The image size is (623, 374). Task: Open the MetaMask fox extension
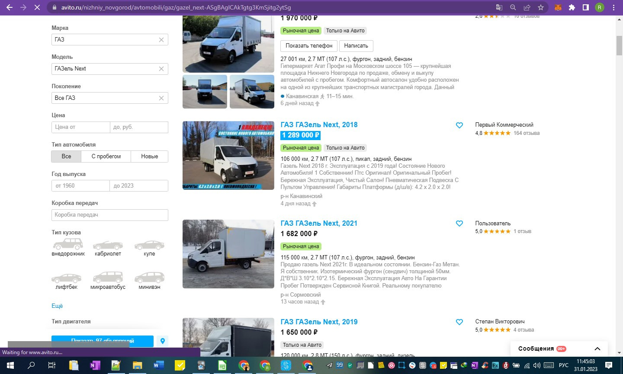(558, 7)
